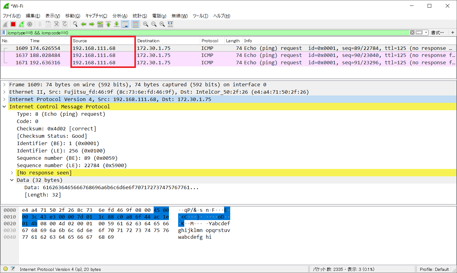The width and height of the screenshot is (457, 273).
Task: Open the ヘルプ(H) menu
Action: coord(222,16)
